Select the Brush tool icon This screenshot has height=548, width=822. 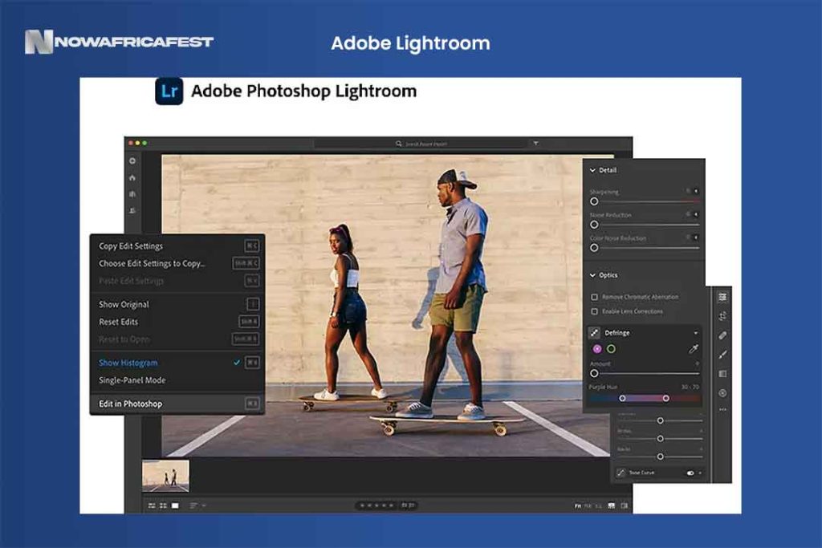point(722,355)
